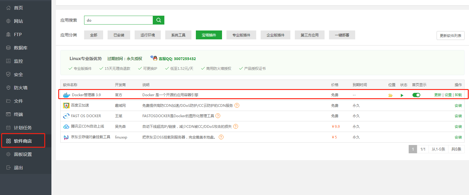469x195 pixels.
Task: Click the monitor icon for 监控
Action: [x=8, y=61]
